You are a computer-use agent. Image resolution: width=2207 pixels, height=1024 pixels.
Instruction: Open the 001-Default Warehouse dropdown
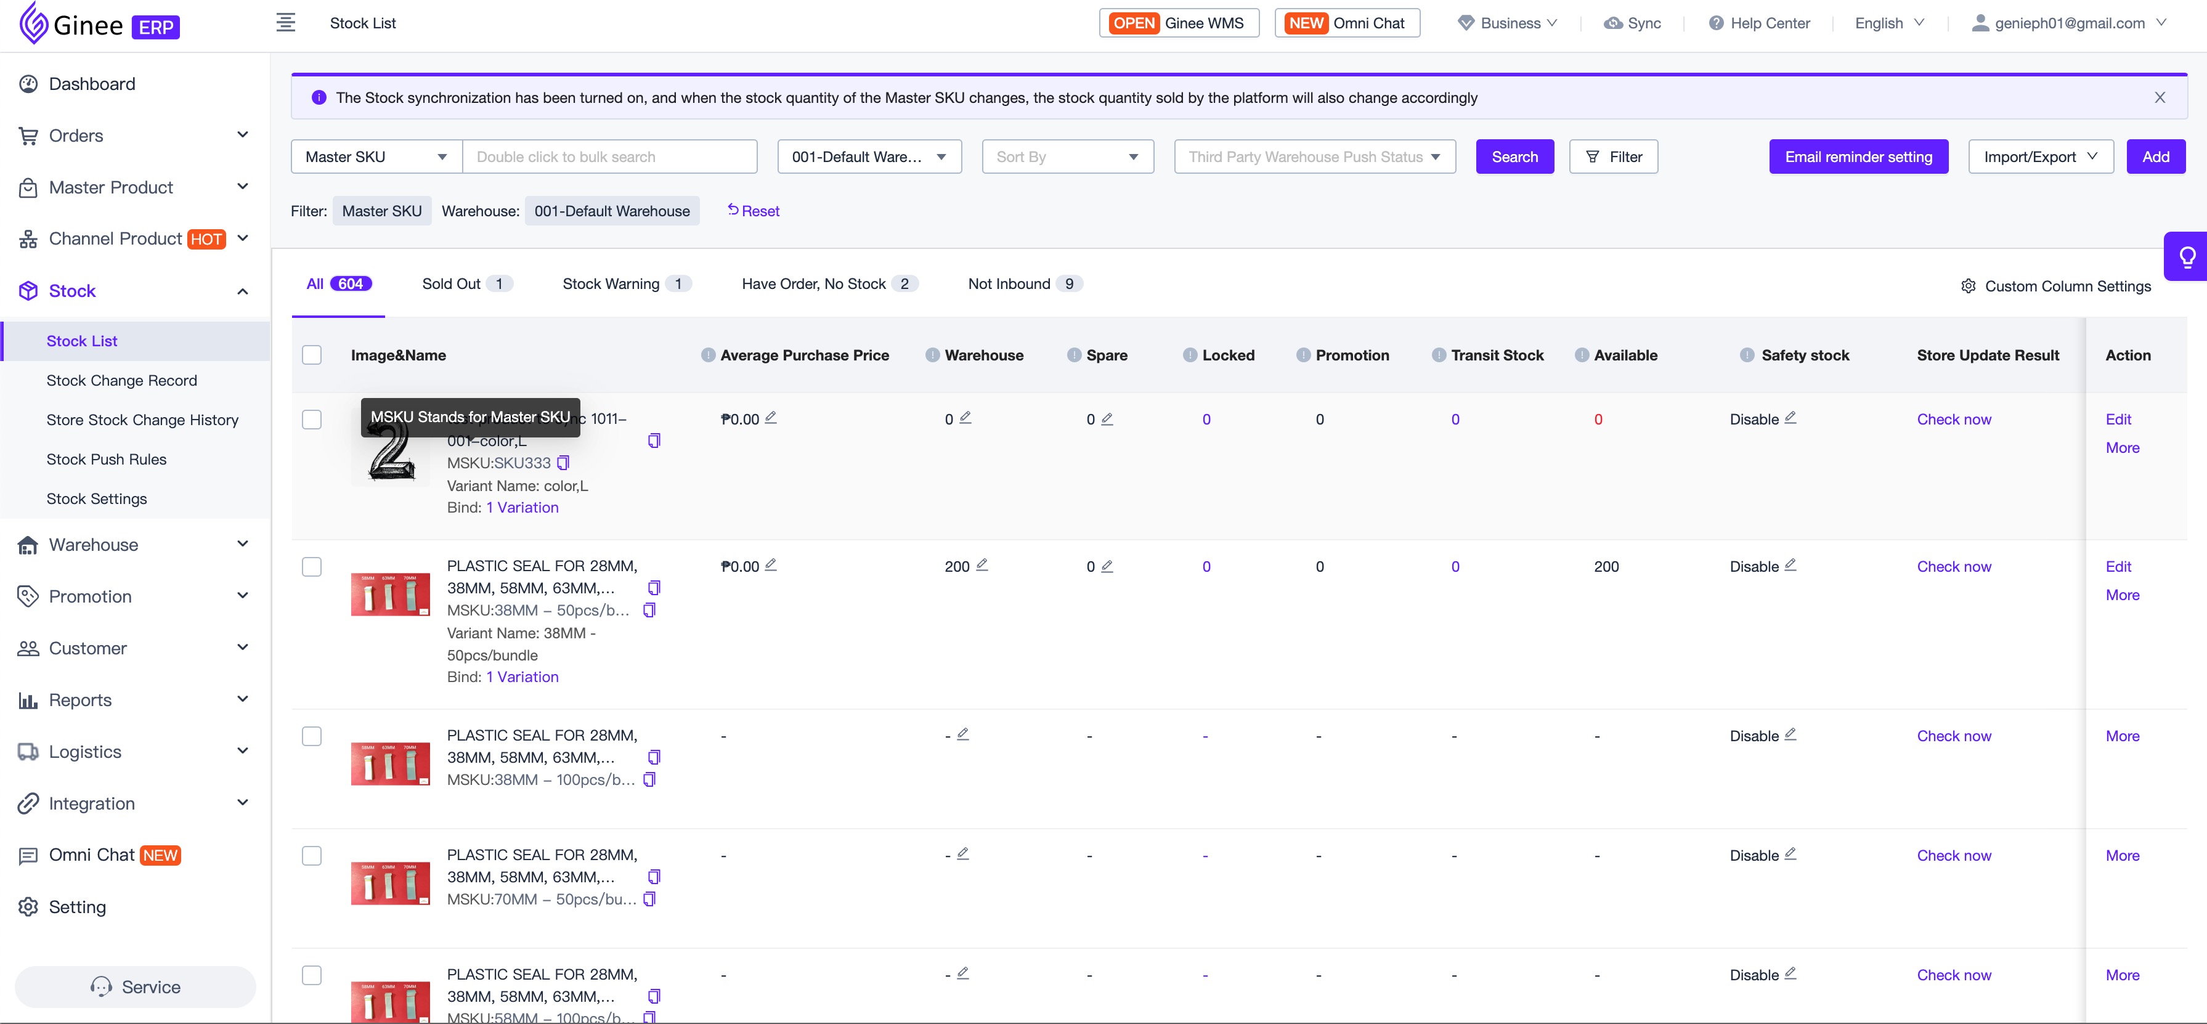(869, 157)
